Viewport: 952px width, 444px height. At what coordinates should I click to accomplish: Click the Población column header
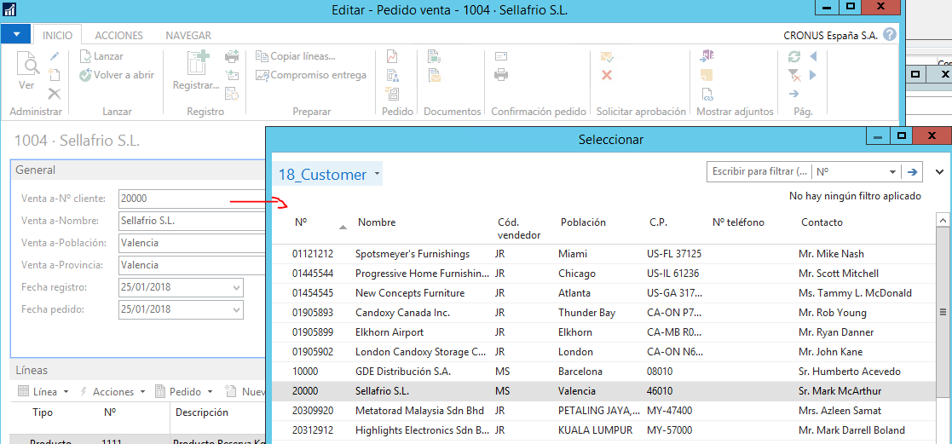pos(583,222)
